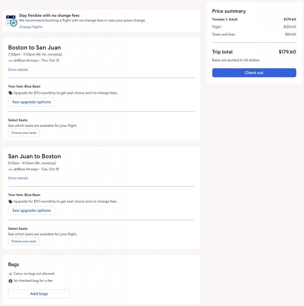The height and width of the screenshot is (306, 304).
Task: Expand Show details for the San Juan to Boston flight
Action: point(18,178)
